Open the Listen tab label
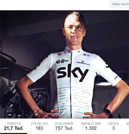129x134 pixels. (114, 124)
